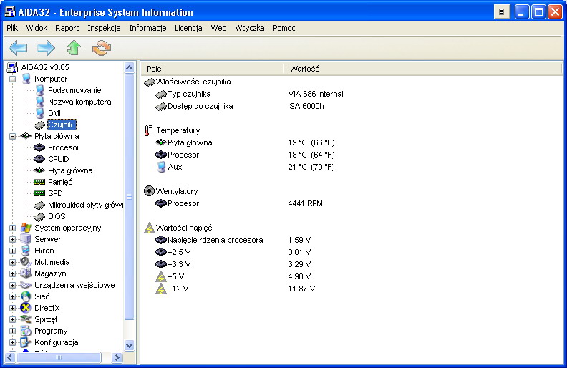The image size is (567, 368).
Task: Select Nazwa komputera in the tree
Action: 79,102
